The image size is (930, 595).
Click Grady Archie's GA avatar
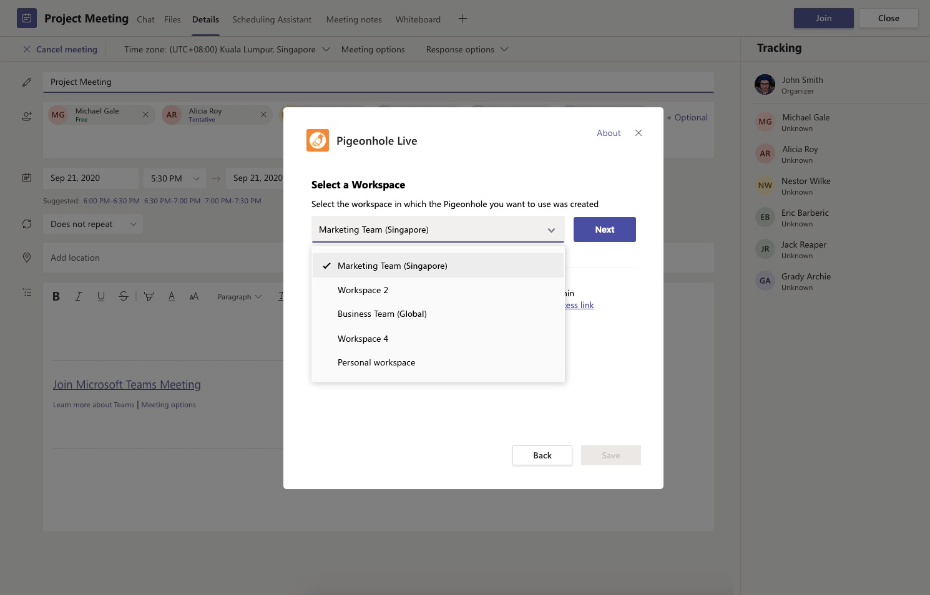765,281
